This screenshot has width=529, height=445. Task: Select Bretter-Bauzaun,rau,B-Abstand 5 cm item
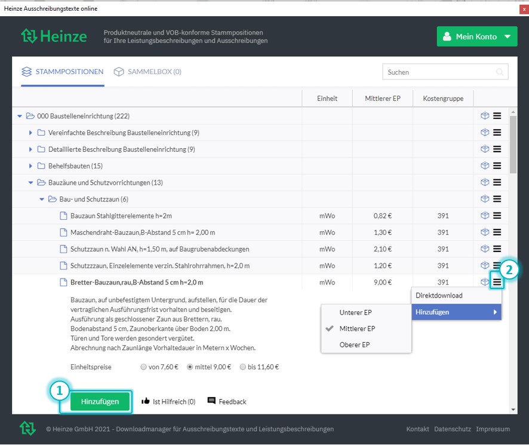137,283
